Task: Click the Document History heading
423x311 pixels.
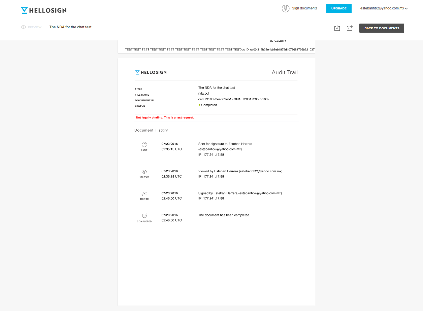Action: (151, 130)
